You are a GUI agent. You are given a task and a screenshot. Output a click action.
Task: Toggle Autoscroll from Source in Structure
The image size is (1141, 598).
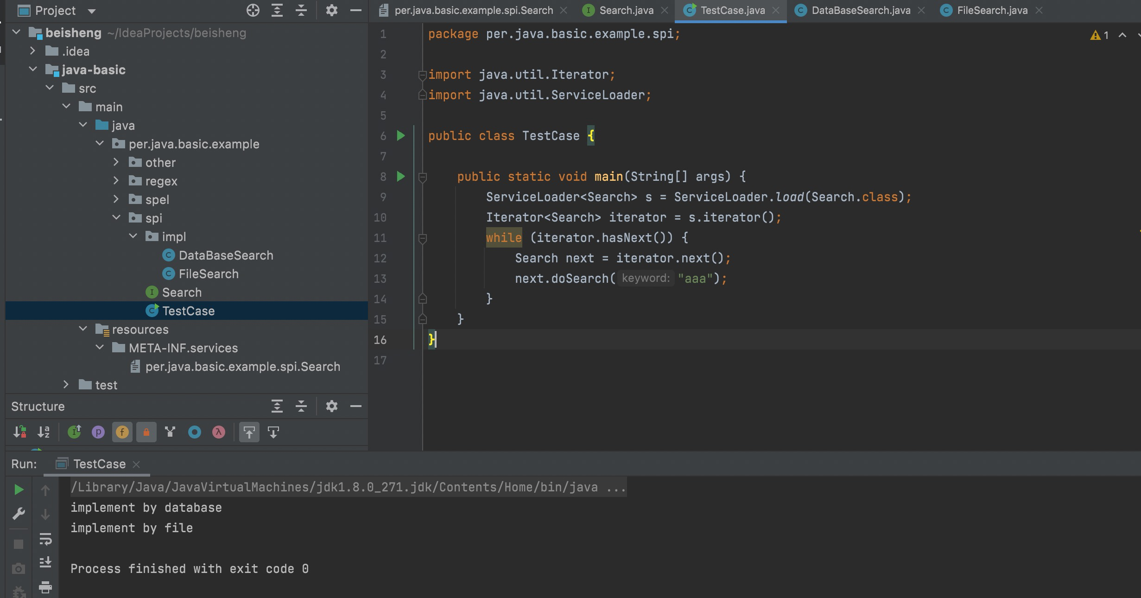click(273, 432)
